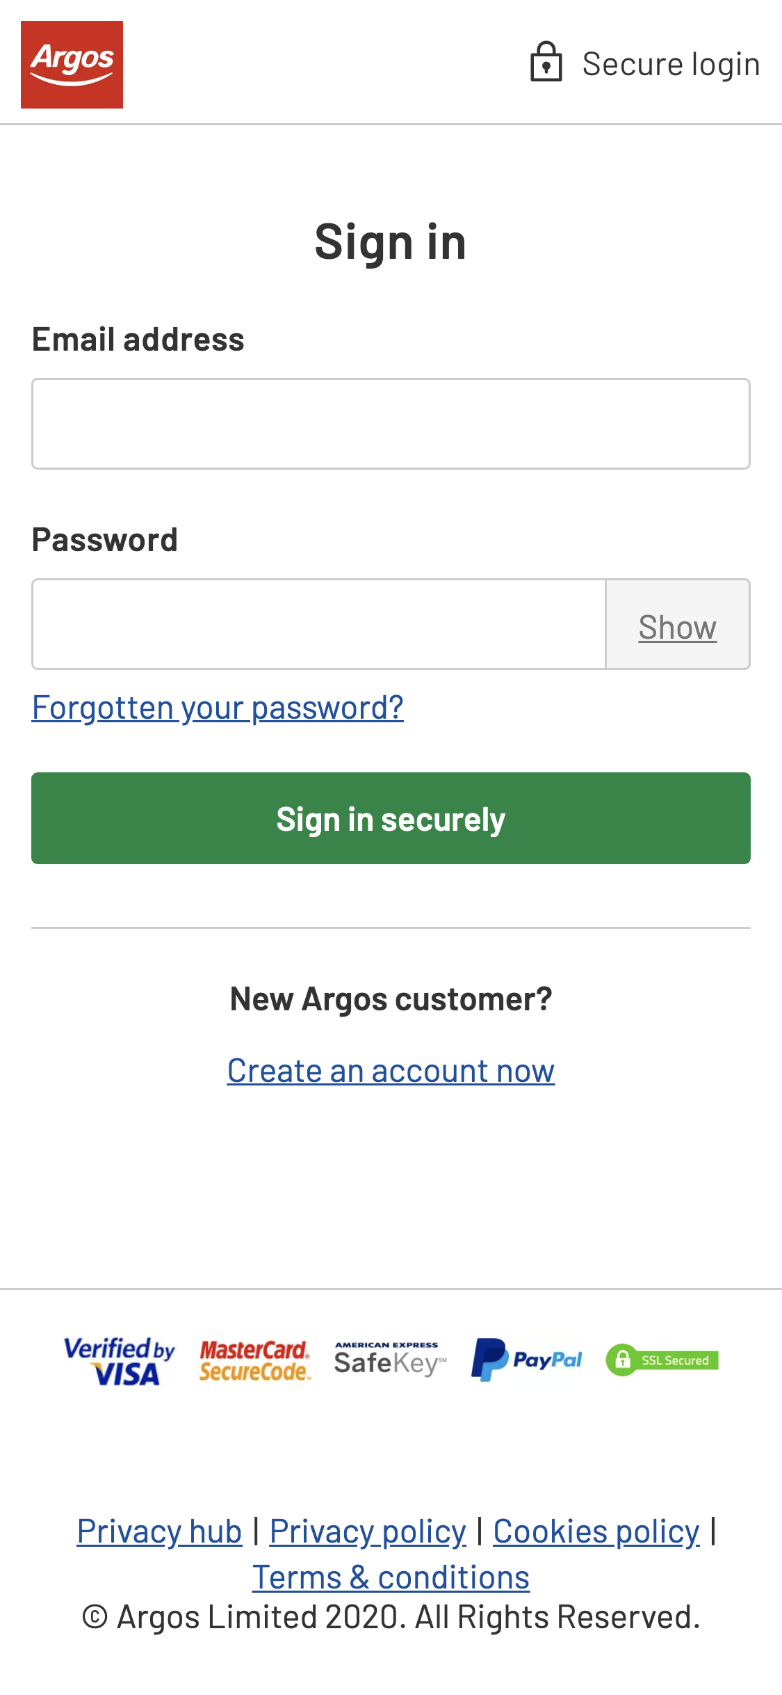Image resolution: width=782 pixels, height=1695 pixels.
Task: Open the Terms and conditions page
Action: tap(391, 1577)
